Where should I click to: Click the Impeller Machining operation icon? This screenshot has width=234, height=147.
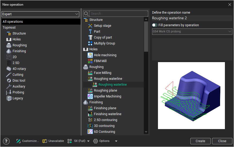coord(90,96)
